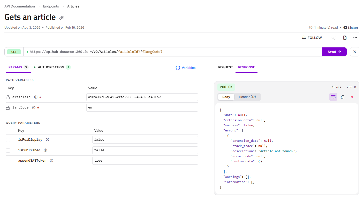
Task: Click the Listen play icon
Action: coord(345,28)
